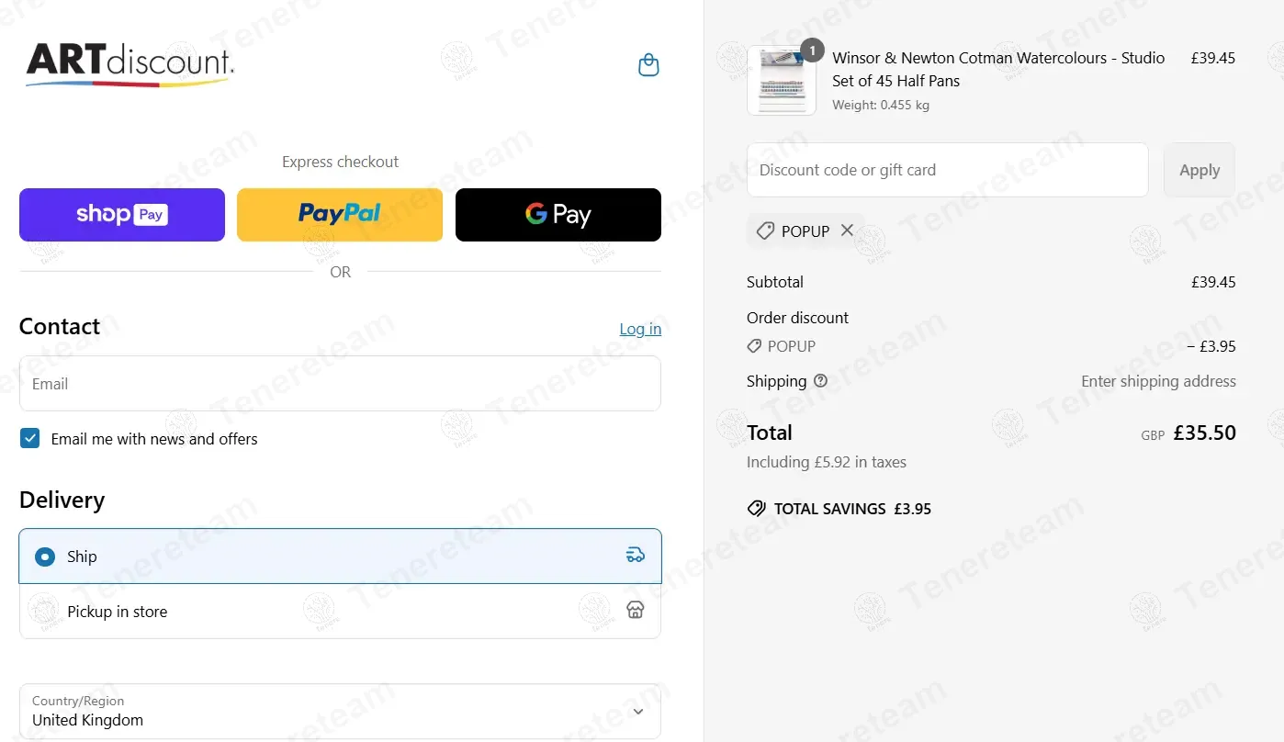The height and width of the screenshot is (742, 1284).
Task: Pay with Shop Pay express checkout
Action: pyautogui.click(x=122, y=215)
